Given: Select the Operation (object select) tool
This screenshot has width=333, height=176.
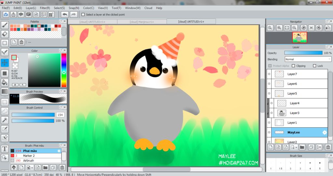Looking at the screenshot, I should pos(5,158).
